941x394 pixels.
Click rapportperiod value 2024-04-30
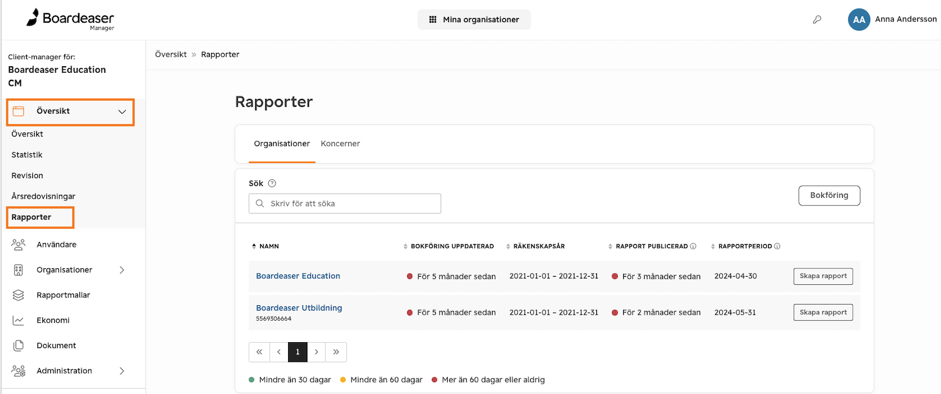[x=735, y=276]
